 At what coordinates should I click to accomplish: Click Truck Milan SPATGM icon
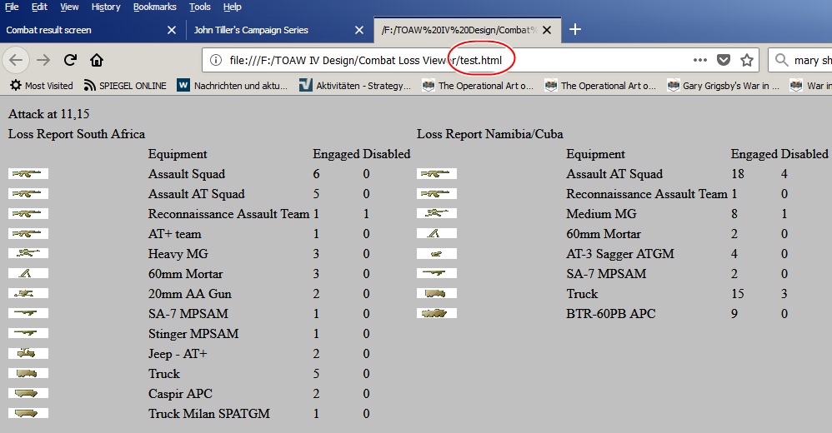(x=28, y=413)
